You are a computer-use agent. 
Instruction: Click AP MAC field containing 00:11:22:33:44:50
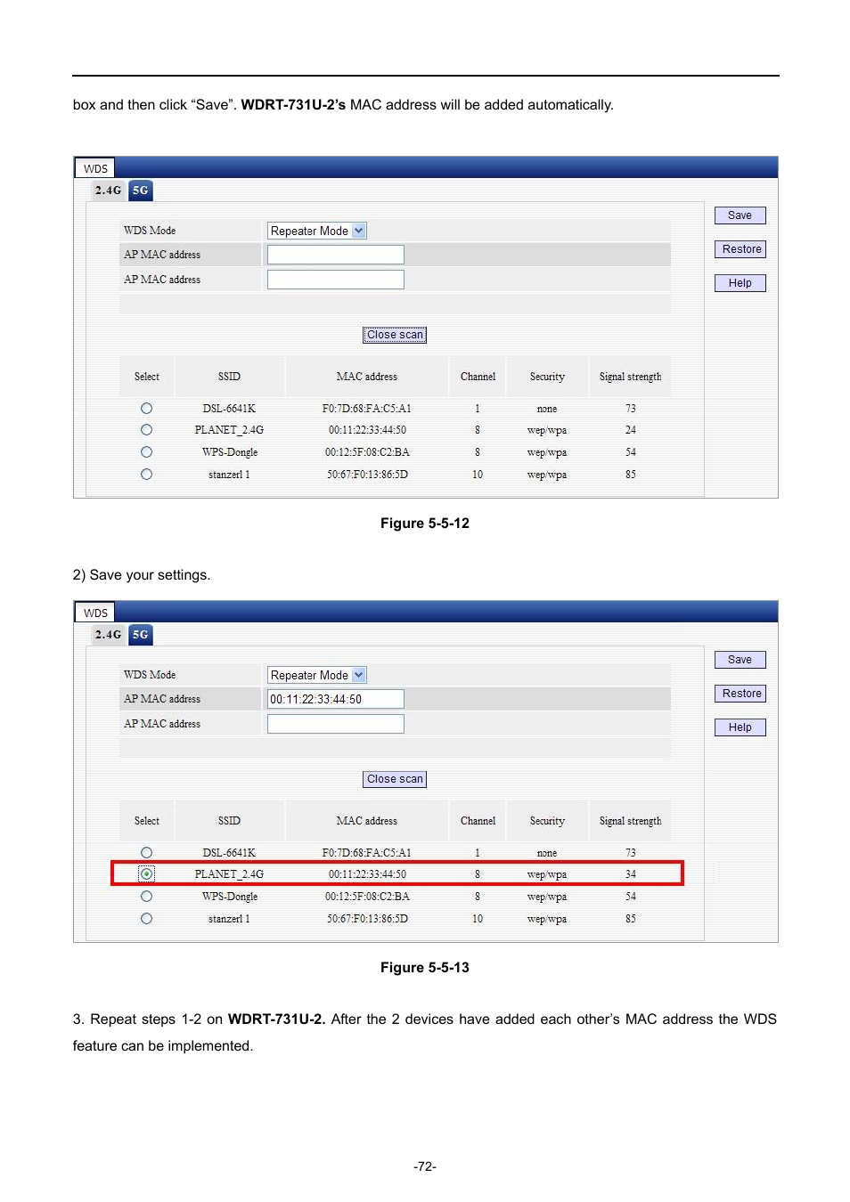336,699
